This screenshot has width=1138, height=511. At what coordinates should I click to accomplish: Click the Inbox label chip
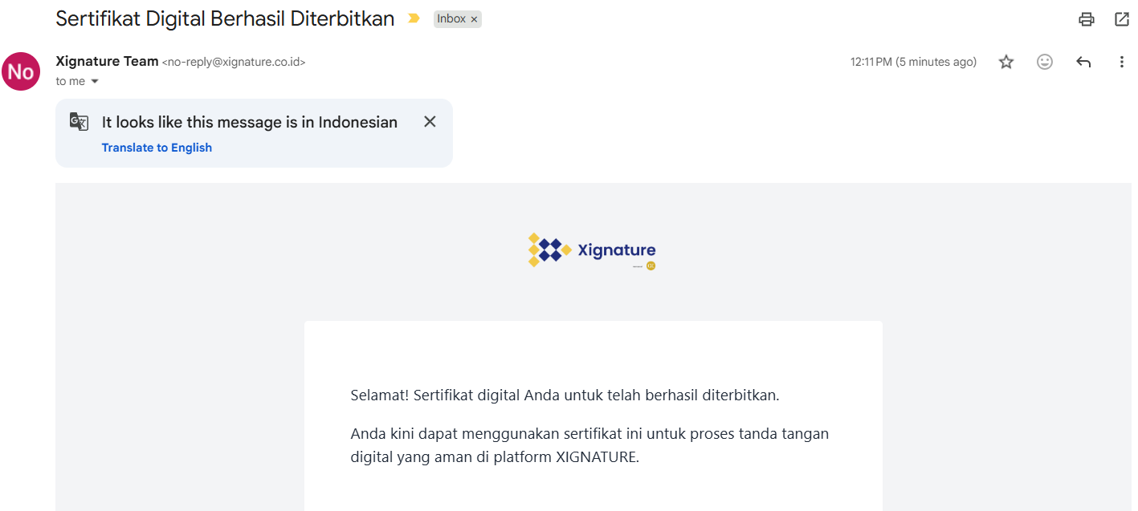(451, 19)
